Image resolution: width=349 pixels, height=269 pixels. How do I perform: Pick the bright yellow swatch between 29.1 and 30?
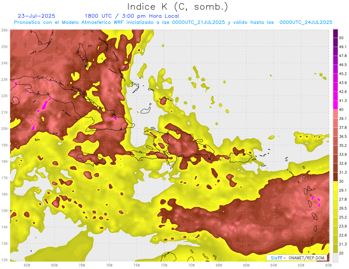(335, 186)
